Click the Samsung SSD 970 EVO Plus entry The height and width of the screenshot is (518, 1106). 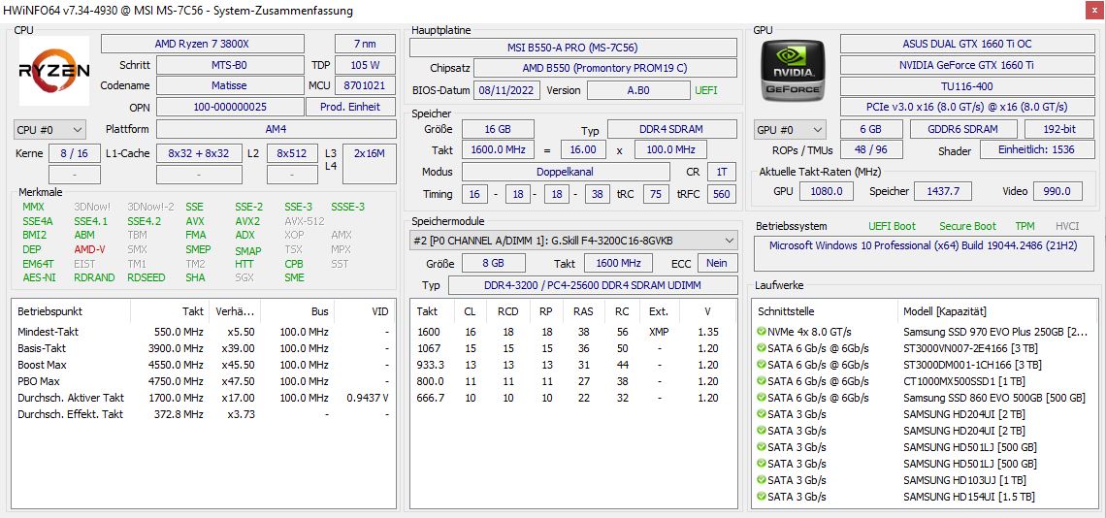click(994, 332)
